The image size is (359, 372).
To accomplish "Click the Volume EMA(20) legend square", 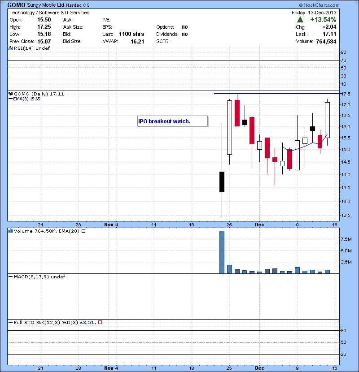I will click(83, 231).
